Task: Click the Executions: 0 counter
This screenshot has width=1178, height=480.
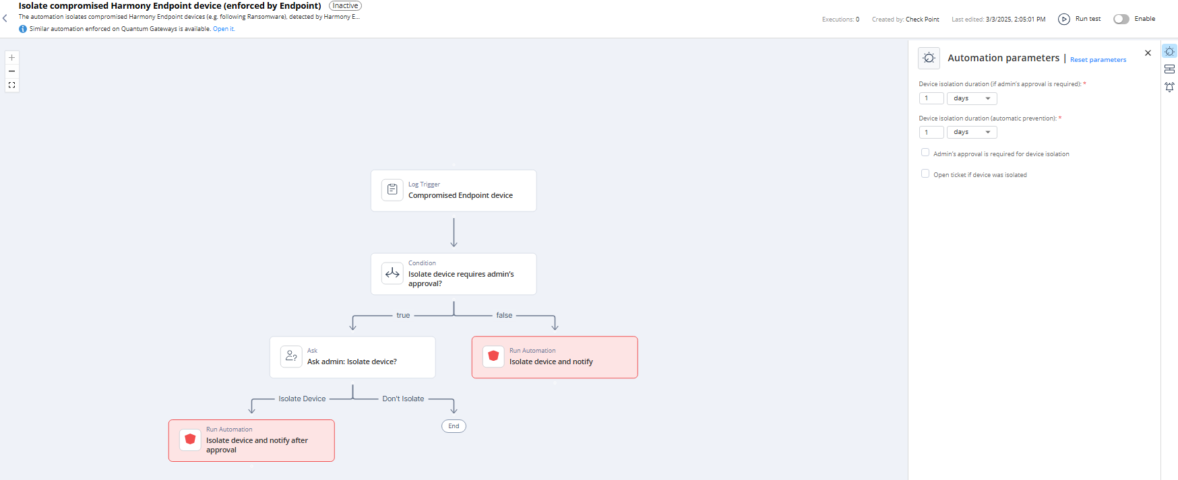Action: pyautogui.click(x=840, y=20)
